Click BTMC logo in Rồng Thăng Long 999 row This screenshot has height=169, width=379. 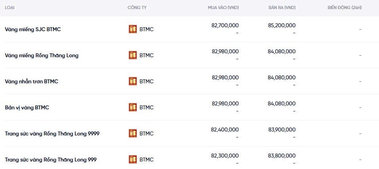[x=133, y=160]
